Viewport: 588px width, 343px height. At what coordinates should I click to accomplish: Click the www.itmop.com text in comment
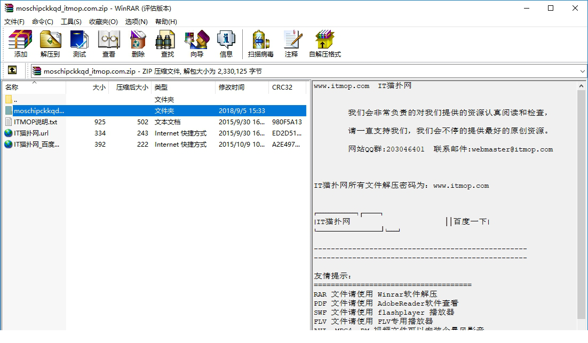point(341,86)
